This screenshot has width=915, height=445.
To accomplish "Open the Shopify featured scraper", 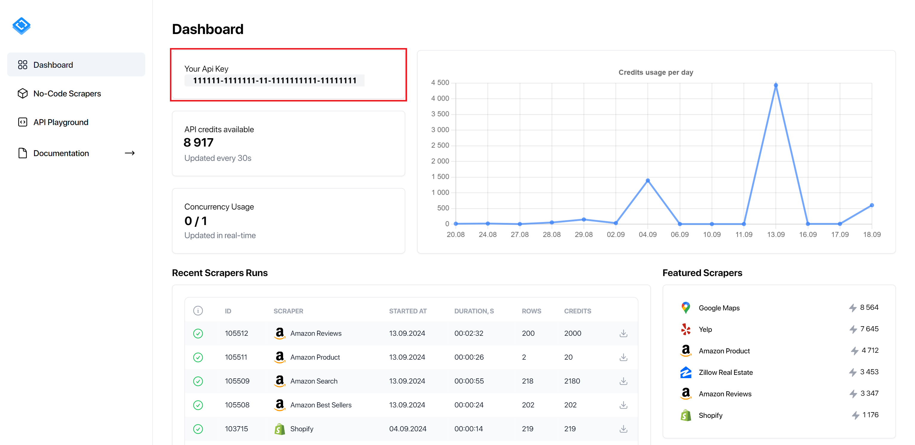I will [x=779, y=415].
